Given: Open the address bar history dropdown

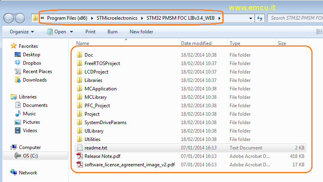Looking at the screenshot, I should click(251, 18).
